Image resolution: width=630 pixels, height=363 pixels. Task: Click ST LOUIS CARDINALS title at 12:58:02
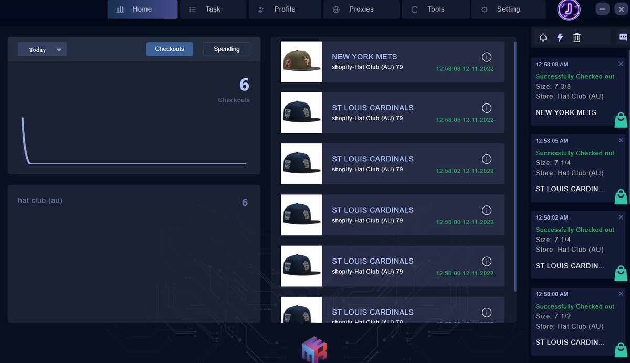(x=373, y=159)
